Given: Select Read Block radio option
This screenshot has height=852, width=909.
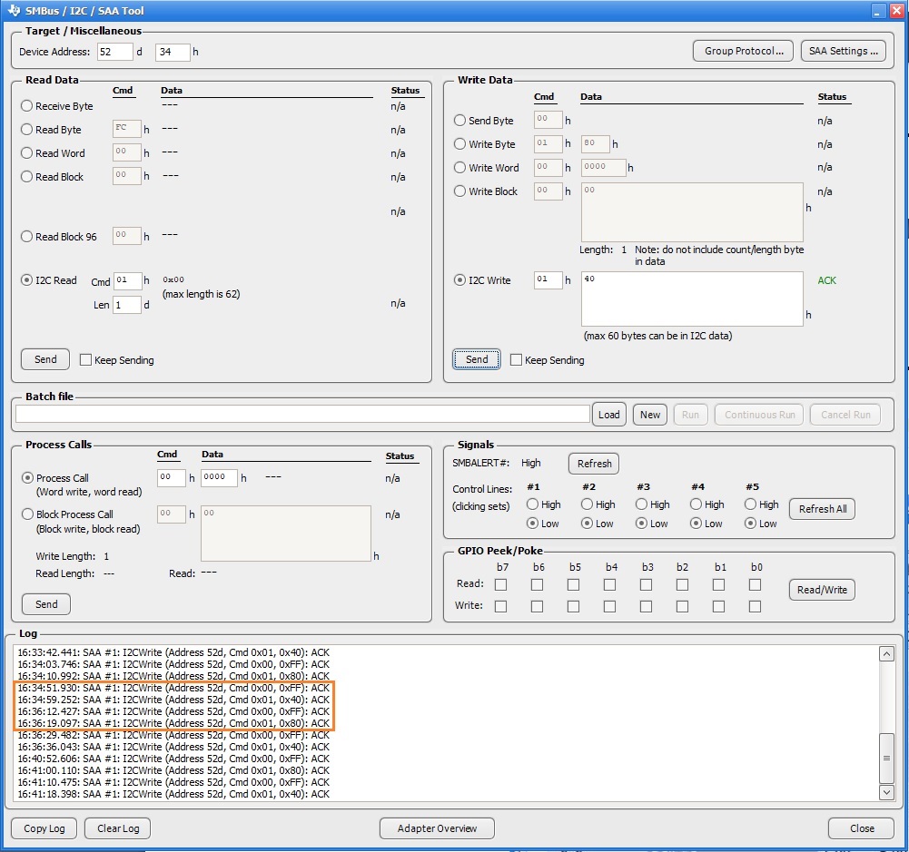Looking at the screenshot, I should coord(26,177).
